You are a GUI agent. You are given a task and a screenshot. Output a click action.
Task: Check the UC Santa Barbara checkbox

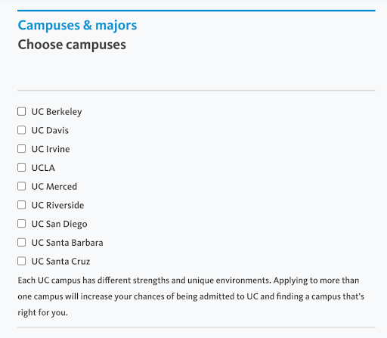22,242
